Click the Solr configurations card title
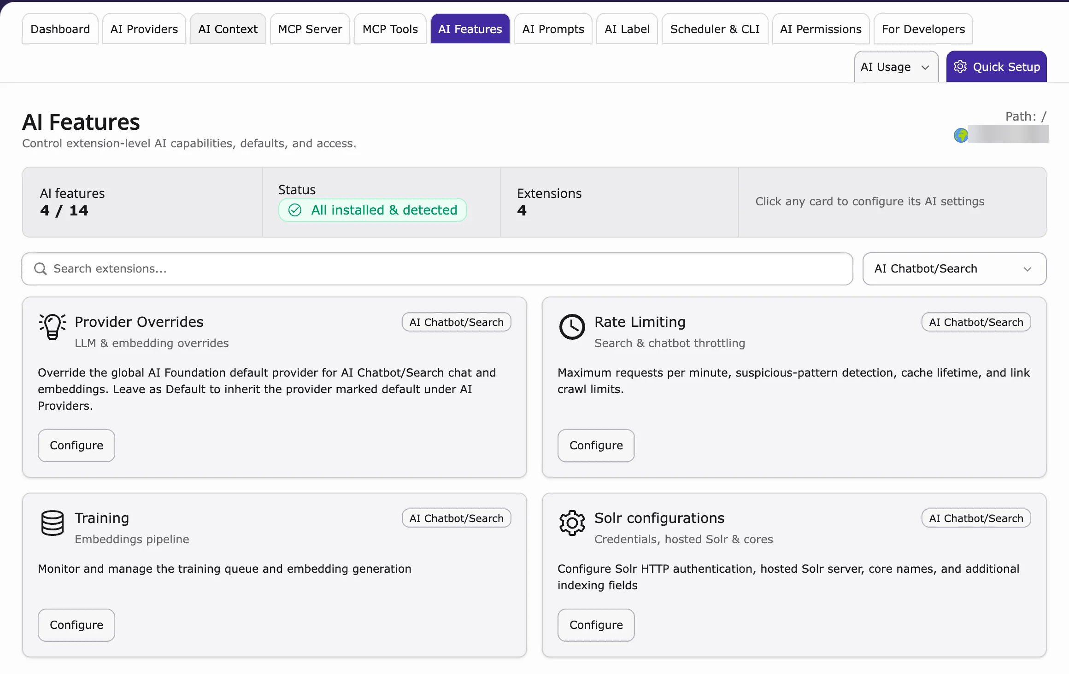This screenshot has height=674, width=1069. [x=659, y=518]
